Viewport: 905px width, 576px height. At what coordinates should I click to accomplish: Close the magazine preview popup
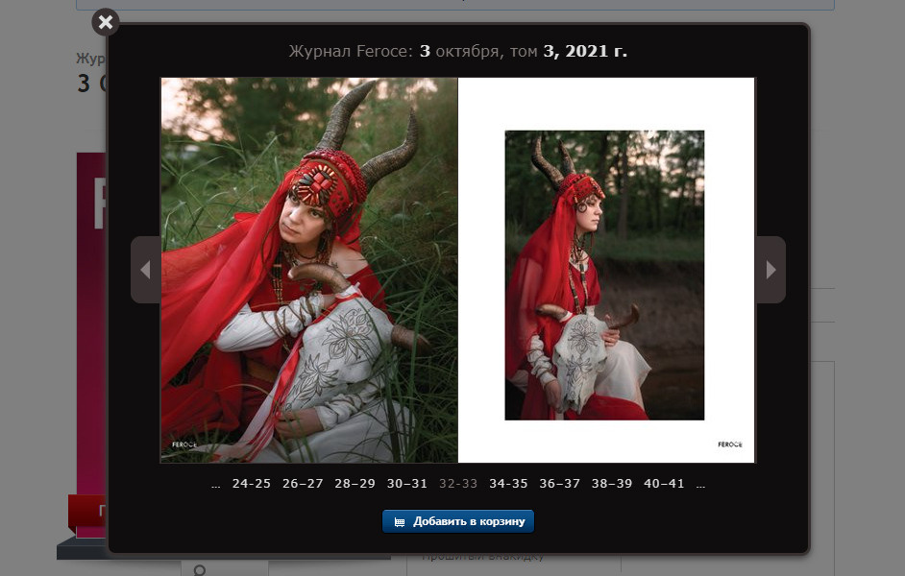point(106,22)
